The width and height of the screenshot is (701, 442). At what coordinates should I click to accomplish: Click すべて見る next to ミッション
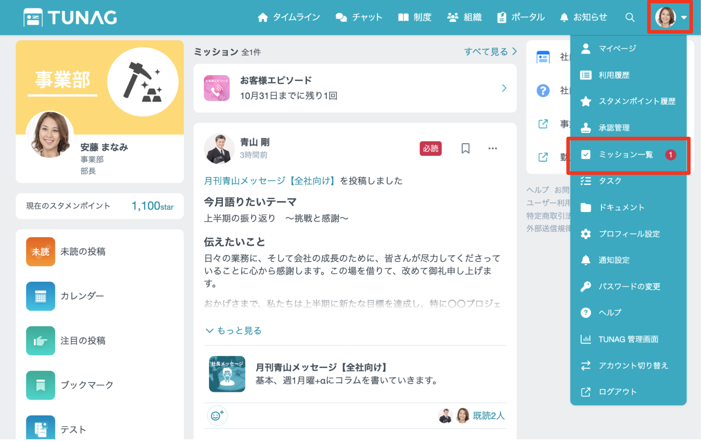[490, 52]
